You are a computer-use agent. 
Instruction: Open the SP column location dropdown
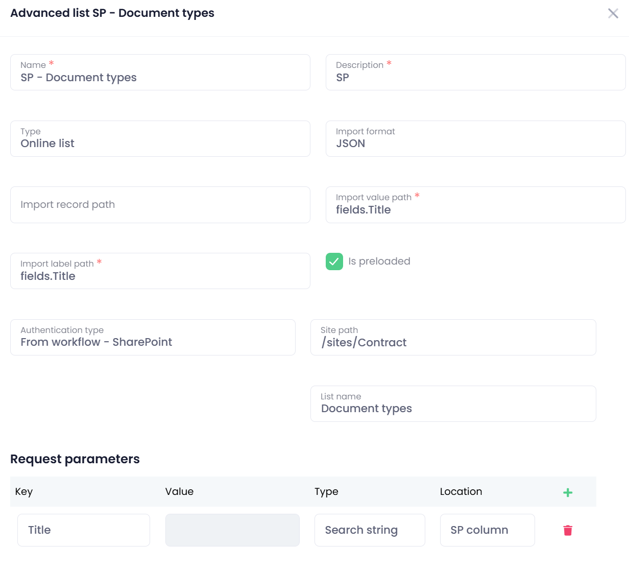tap(487, 530)
